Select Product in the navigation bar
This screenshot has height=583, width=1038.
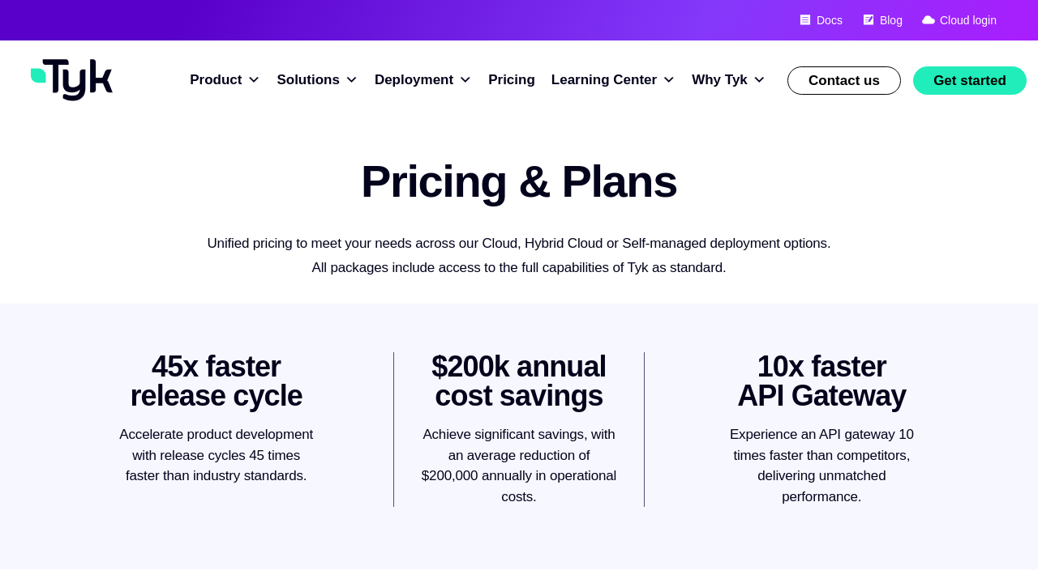(216, 80)
